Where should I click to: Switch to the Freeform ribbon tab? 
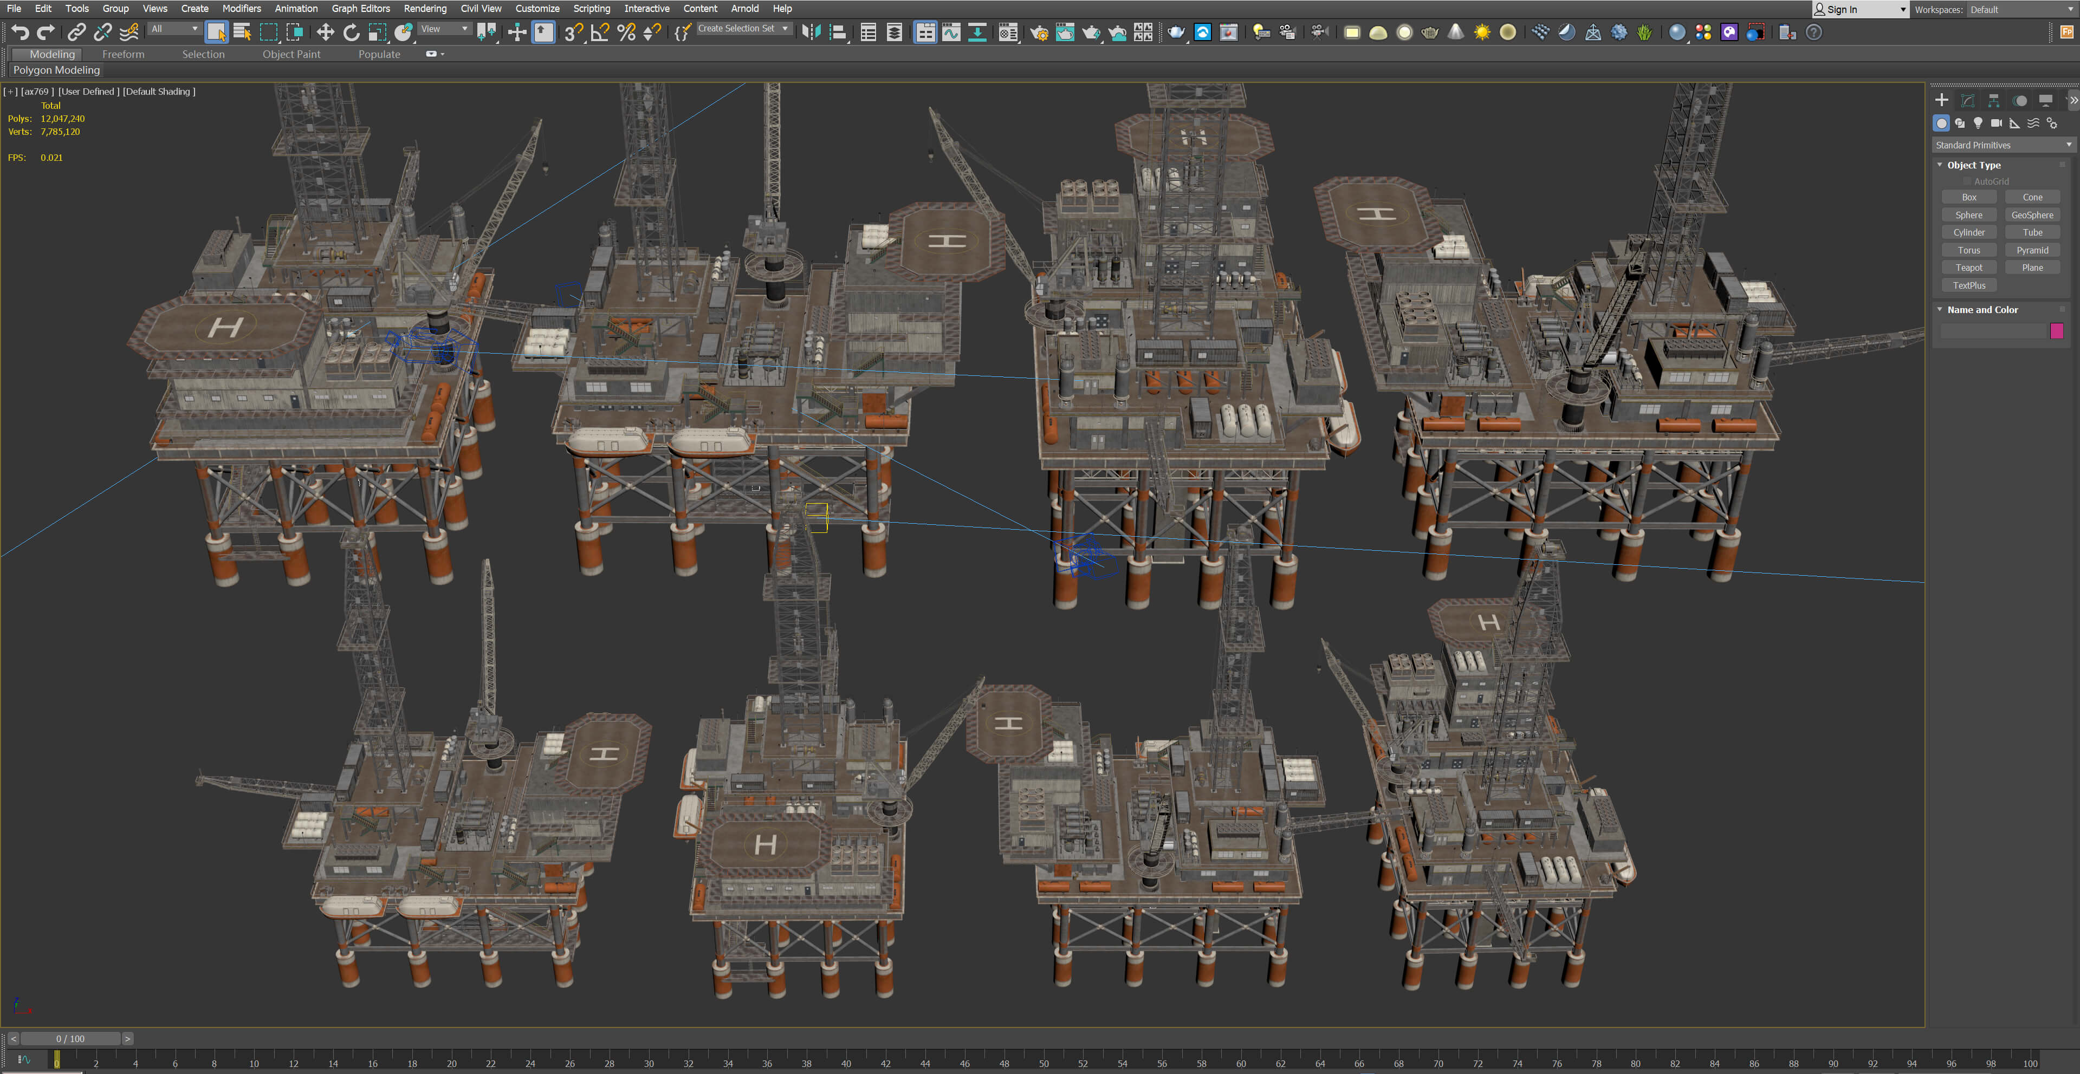tap(124, 54)
